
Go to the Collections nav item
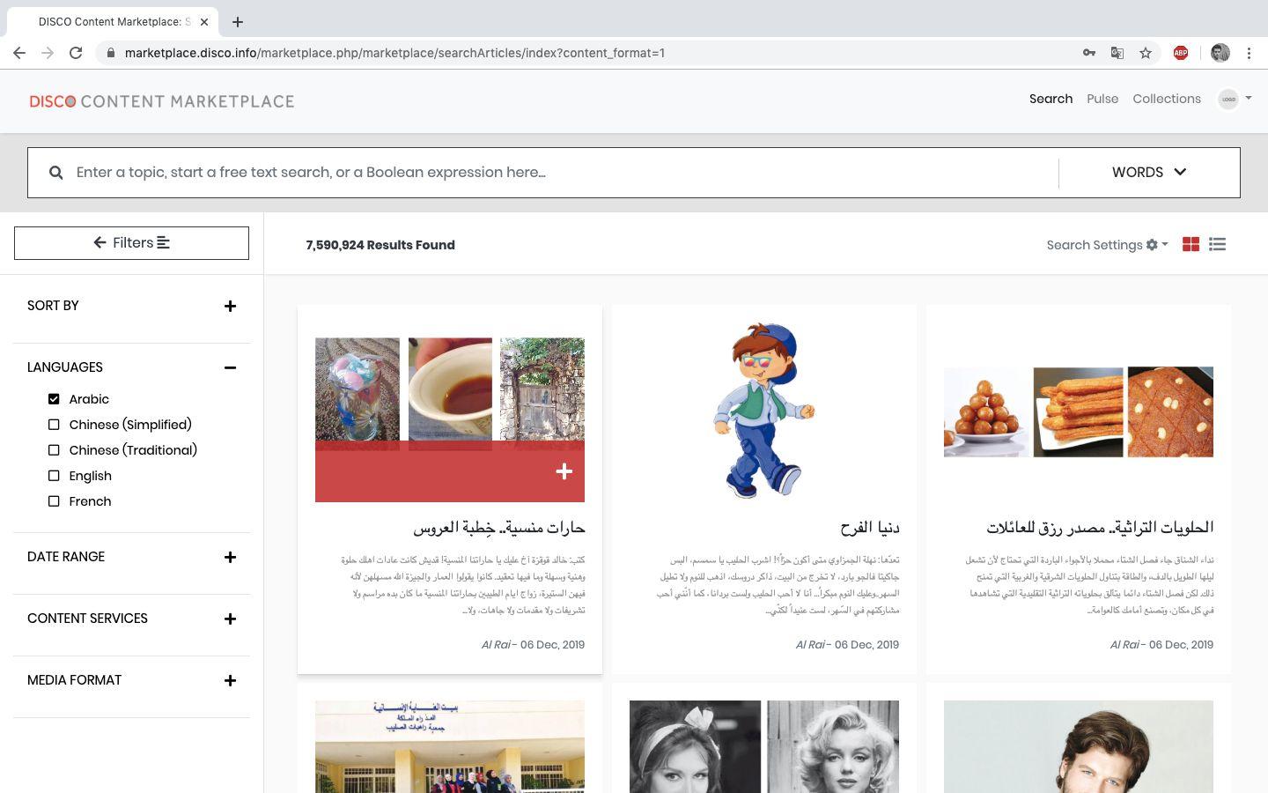coord(1167,99)
